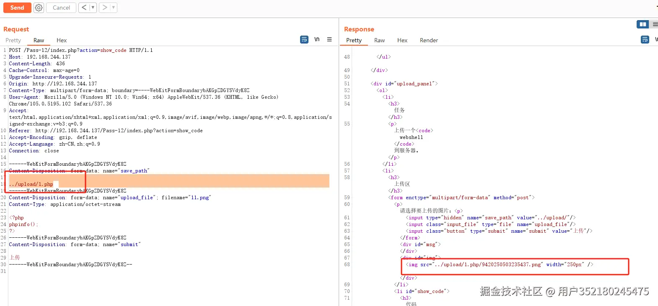Select the side-by-side layout icon
This screenshot has height=306, width=658.
pyautogui.click(x=642, y=24)
